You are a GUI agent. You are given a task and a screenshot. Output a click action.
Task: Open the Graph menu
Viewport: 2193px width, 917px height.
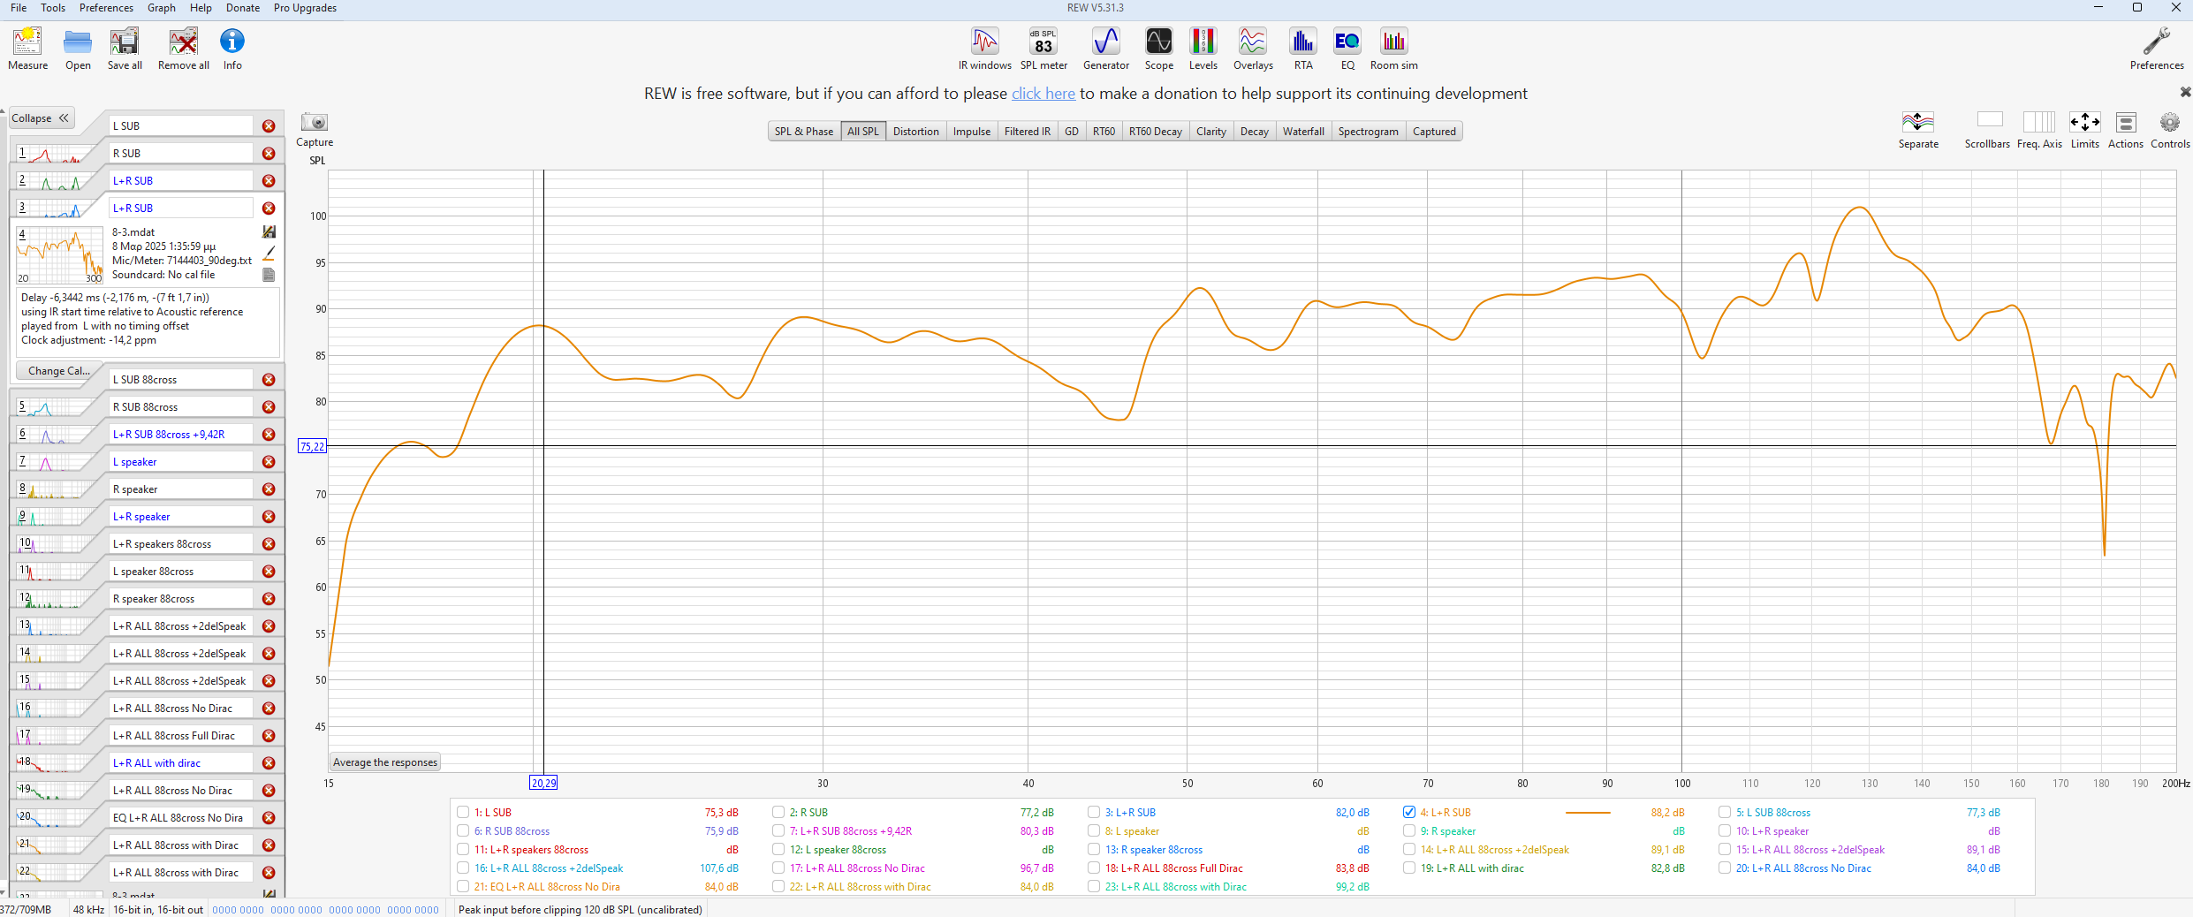pyautogui.click(x=161, y=8)
